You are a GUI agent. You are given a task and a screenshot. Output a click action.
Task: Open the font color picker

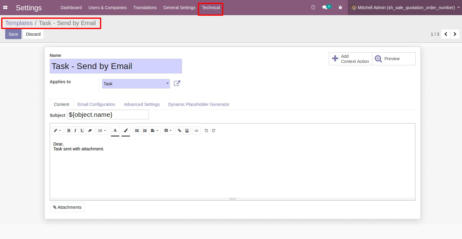click(115, 131)
